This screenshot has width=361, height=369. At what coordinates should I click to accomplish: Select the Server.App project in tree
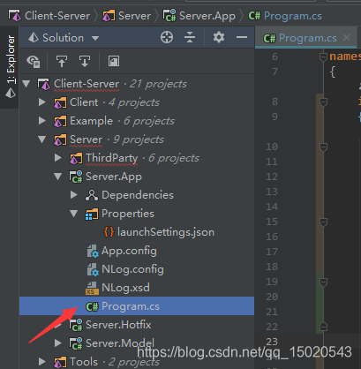tap(137, 177)
